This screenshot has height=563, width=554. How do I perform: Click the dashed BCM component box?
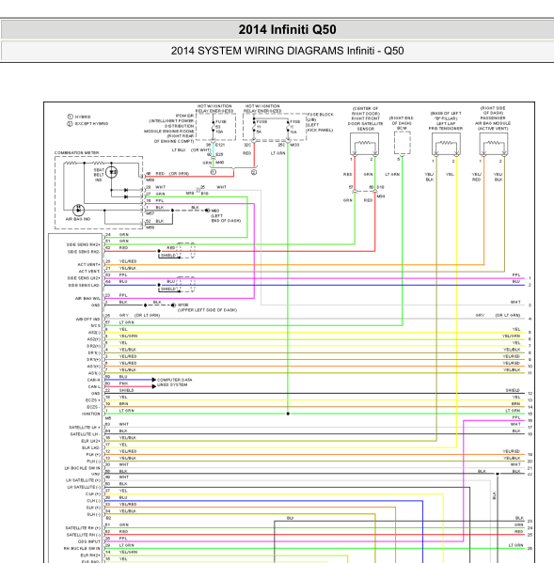point(402,143)
